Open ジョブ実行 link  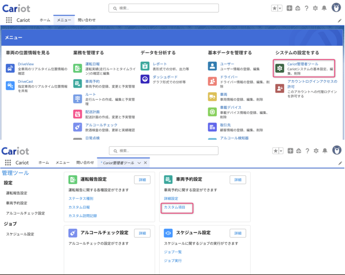173,261
